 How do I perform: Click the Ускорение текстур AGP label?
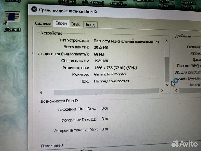75,130
